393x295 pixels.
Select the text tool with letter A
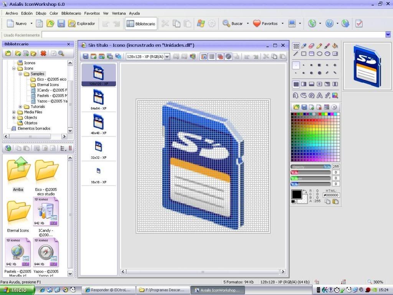[319, 95]
